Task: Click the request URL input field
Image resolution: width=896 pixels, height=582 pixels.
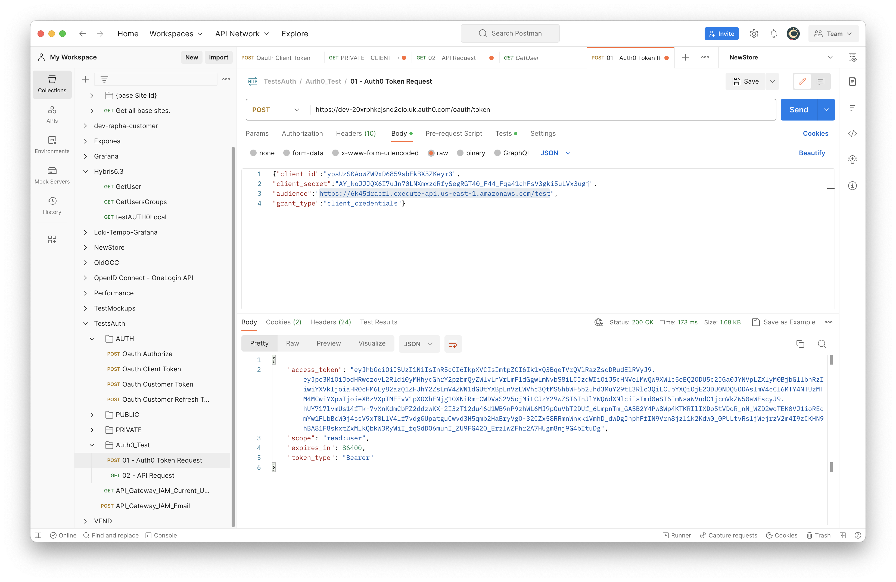Action: 542,110
